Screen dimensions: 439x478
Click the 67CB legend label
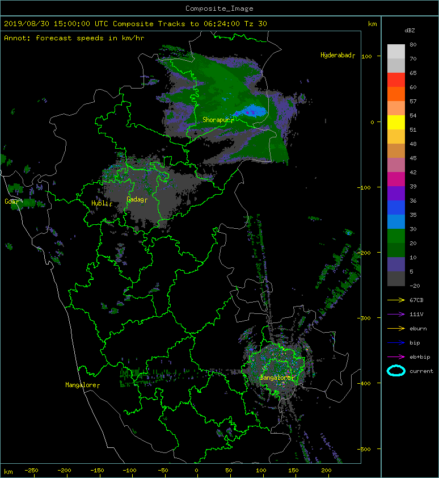click(x=416, y=300)
